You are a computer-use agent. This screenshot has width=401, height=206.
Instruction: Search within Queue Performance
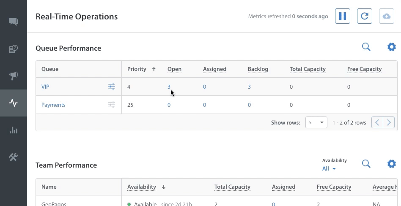(366, 47)
